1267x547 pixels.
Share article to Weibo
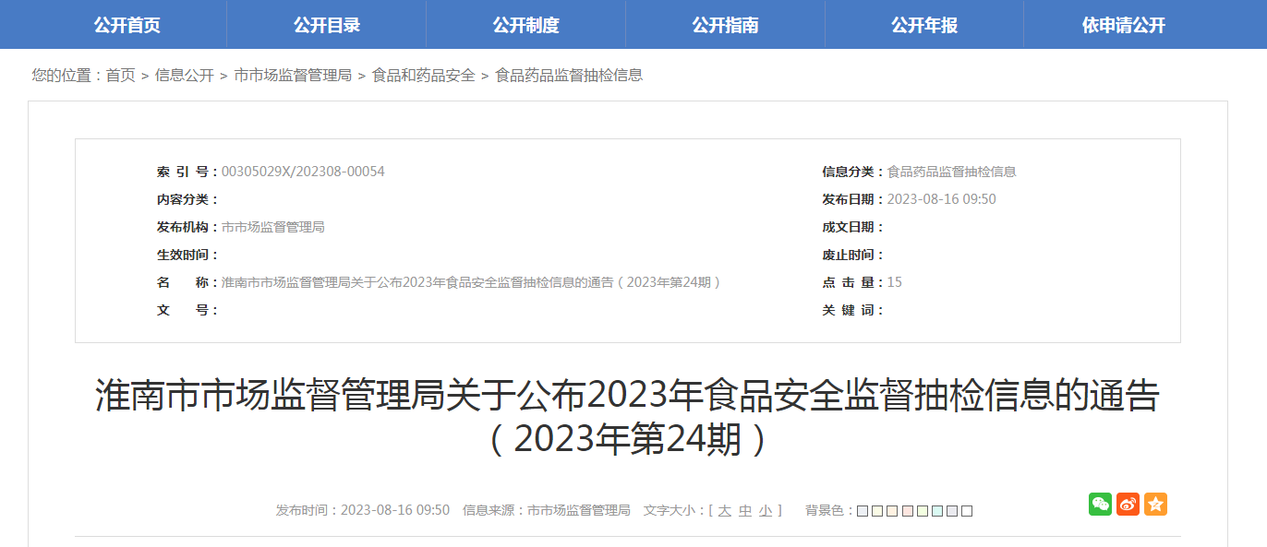1128,504
